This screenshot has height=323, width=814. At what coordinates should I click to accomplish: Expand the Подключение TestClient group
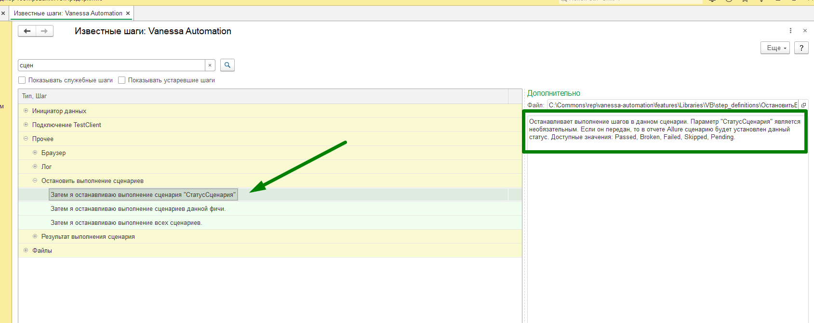click(26, 125)
